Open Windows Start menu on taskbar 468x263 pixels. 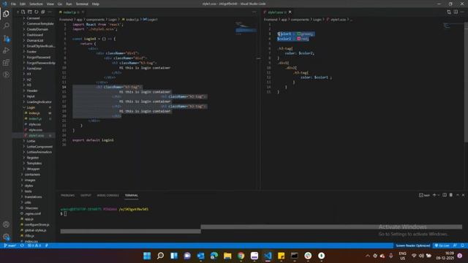pyautogui.click(x=147, y=256)
